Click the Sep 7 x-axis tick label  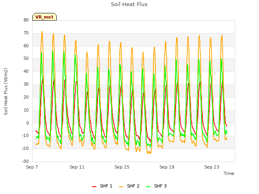[x=32, y=167]
